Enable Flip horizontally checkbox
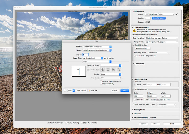 point(101,84)
